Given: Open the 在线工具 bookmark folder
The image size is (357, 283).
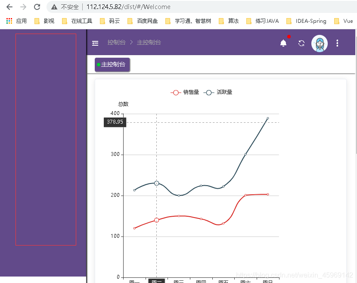Looking at the screenshot, I should click(x=77, y=21).
